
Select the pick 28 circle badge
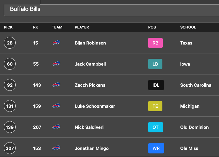(10, 43)
